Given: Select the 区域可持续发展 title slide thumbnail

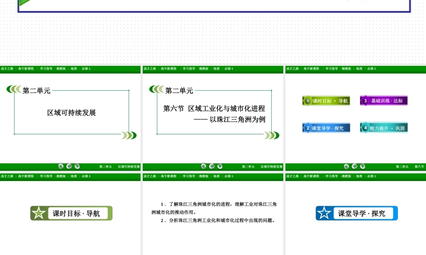Looking at the screenshot, I should click(x=70, y=113).
